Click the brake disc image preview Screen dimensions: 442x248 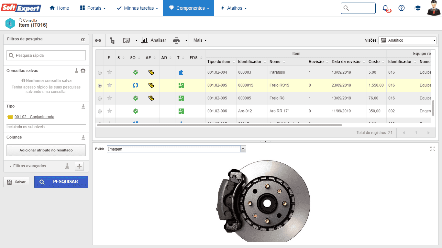(x=263, y=201)
